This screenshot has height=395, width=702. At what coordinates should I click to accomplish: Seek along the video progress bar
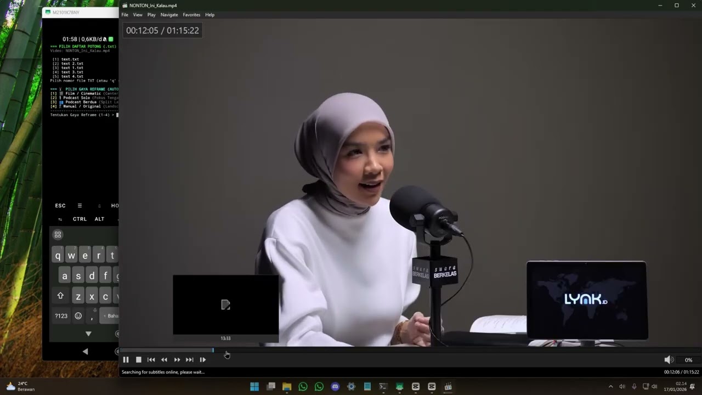[410, 350]
